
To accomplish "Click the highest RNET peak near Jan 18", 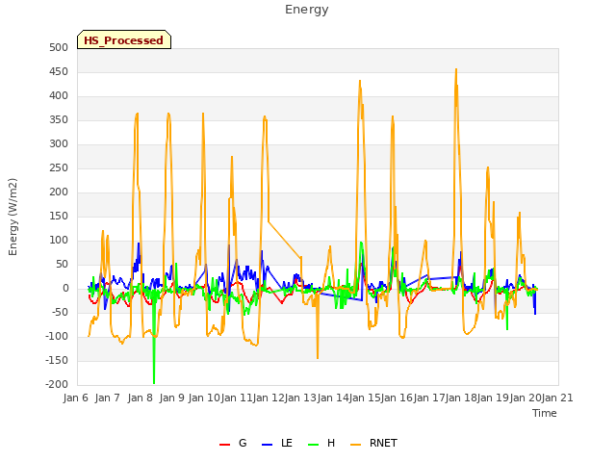I will pyautogui.click(x=456, y=69).
